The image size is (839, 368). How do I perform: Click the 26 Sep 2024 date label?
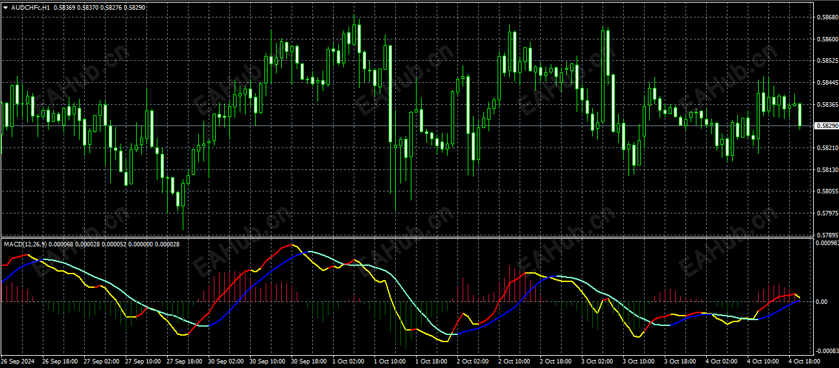pyautogui.click(x=17, y=361)
